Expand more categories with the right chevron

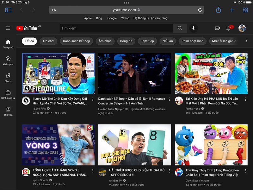point(247,41)
